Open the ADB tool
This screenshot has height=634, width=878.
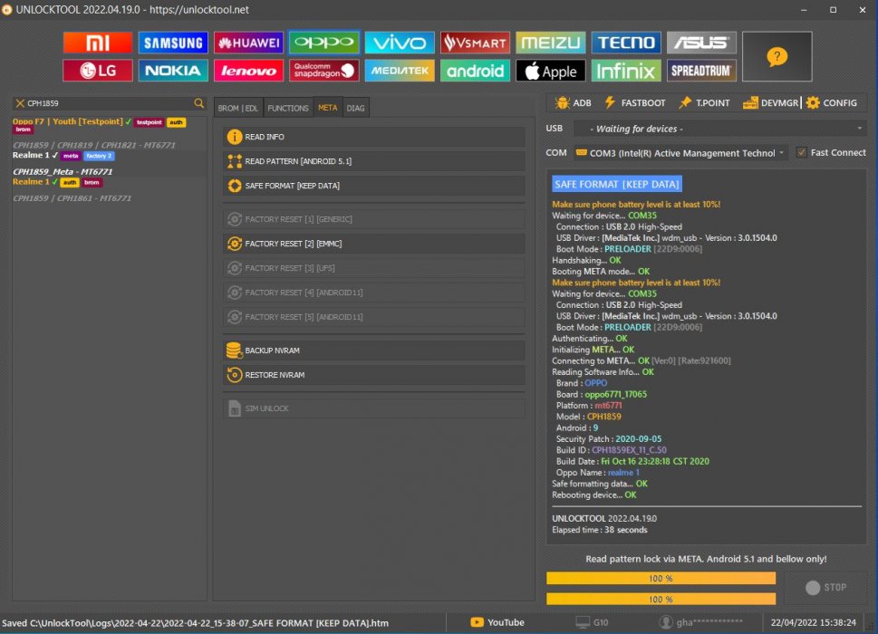[x=574, y=103]
